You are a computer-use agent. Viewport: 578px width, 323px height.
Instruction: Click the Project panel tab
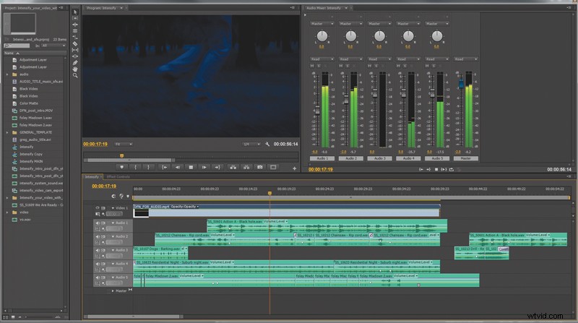click(30, 8)
